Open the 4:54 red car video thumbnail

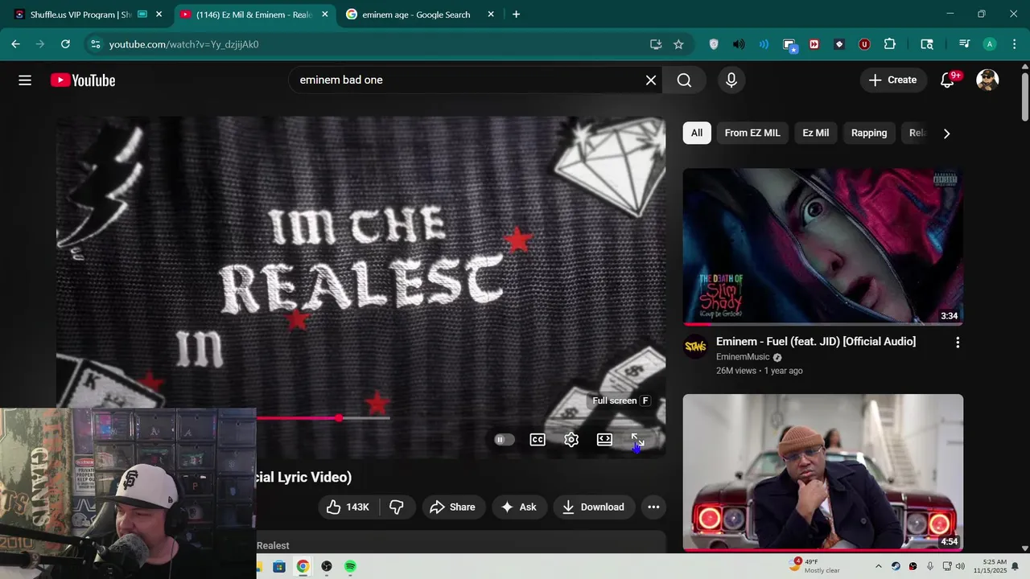(x=823, y=472)
